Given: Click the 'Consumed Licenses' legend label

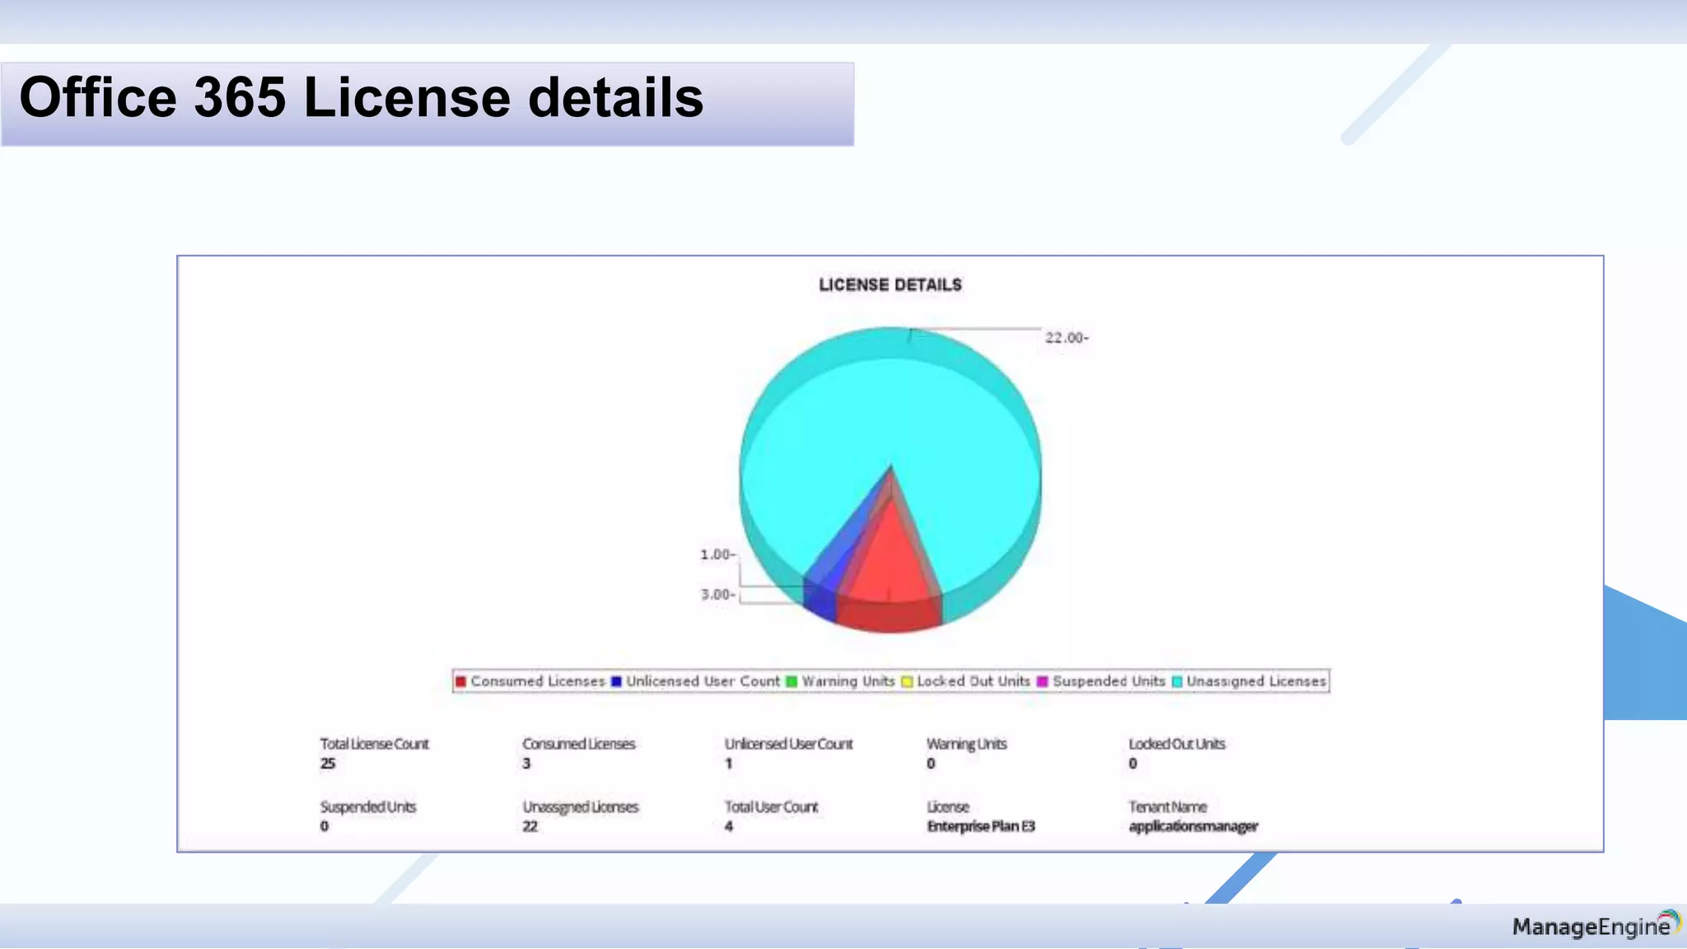Looking at the screenshot, I should click(x=538, y=681).
